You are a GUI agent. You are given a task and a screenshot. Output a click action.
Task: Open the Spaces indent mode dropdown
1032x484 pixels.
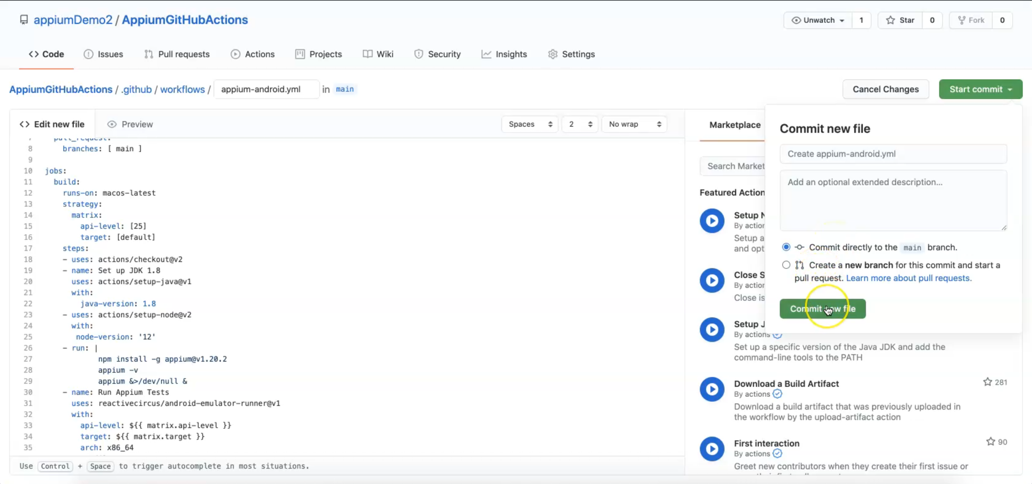click(530, 124)
